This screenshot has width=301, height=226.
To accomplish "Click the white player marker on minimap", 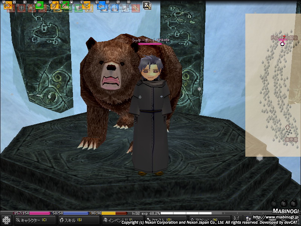I will (282, 44).
